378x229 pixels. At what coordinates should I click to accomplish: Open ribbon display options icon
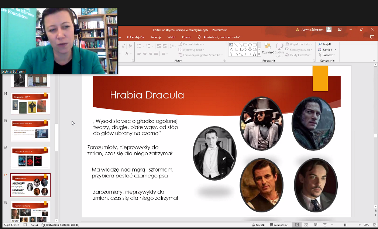[x=340, y=30]
